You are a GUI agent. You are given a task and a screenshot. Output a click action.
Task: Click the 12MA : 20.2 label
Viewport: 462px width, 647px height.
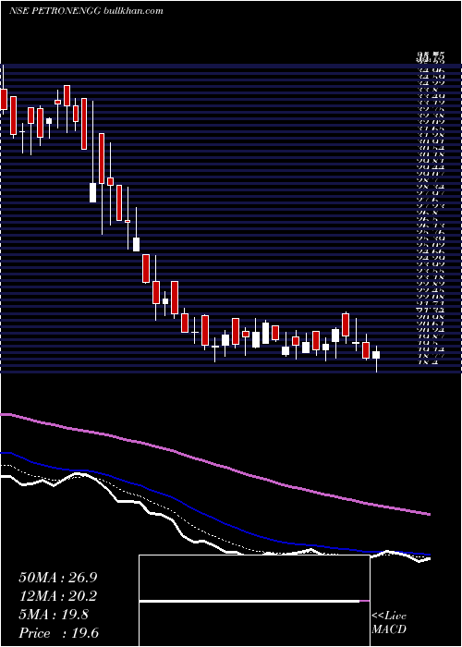[x=57, y=596]
